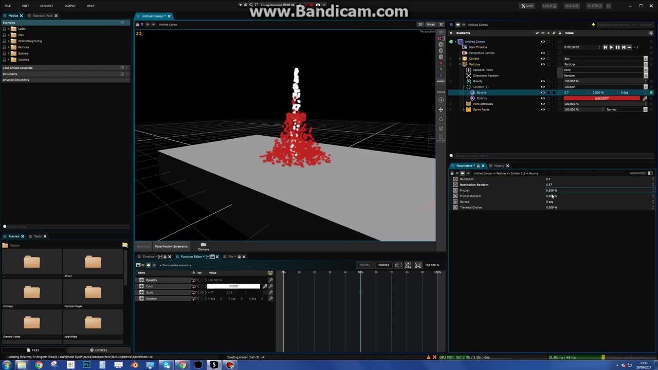Click the eyedropper on the function editor Color row
The image size is (658, 370).
click(x=265, y=286)
